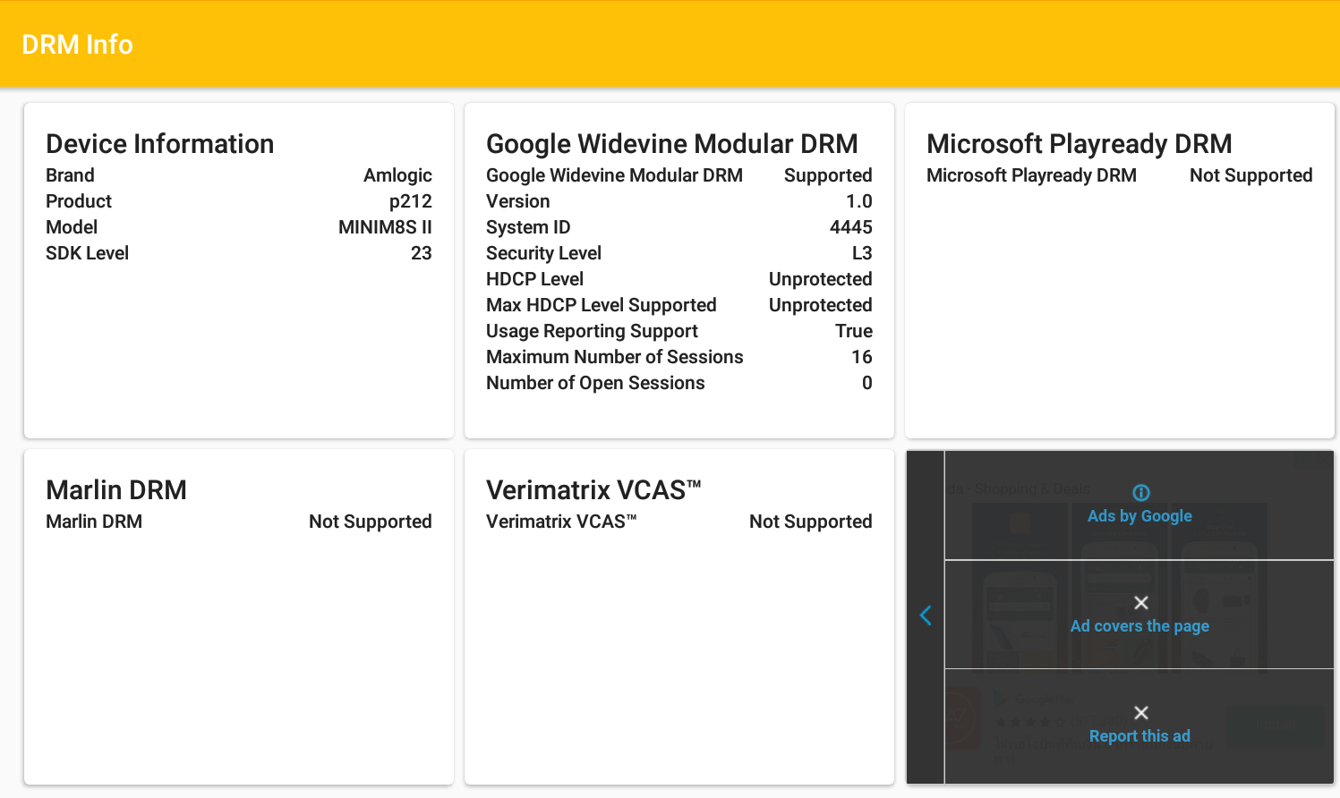This screenshot has width=1340, height=798.
Task: Click the SDK Level value 23
Action: 422,253
